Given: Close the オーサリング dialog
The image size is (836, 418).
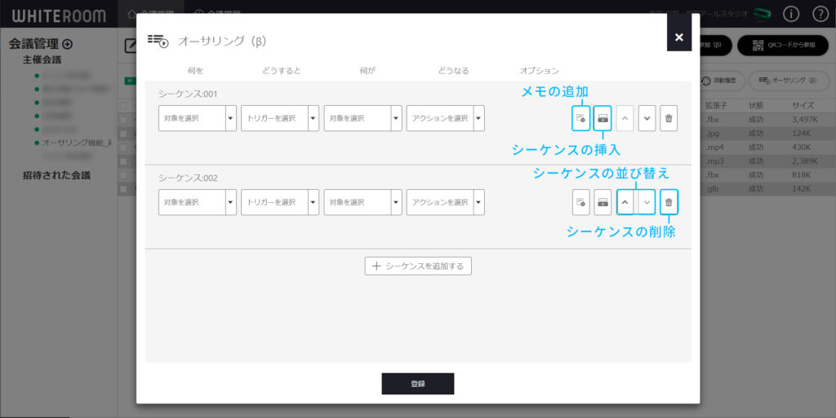Looking at the screenshot, I should point(678,37).
